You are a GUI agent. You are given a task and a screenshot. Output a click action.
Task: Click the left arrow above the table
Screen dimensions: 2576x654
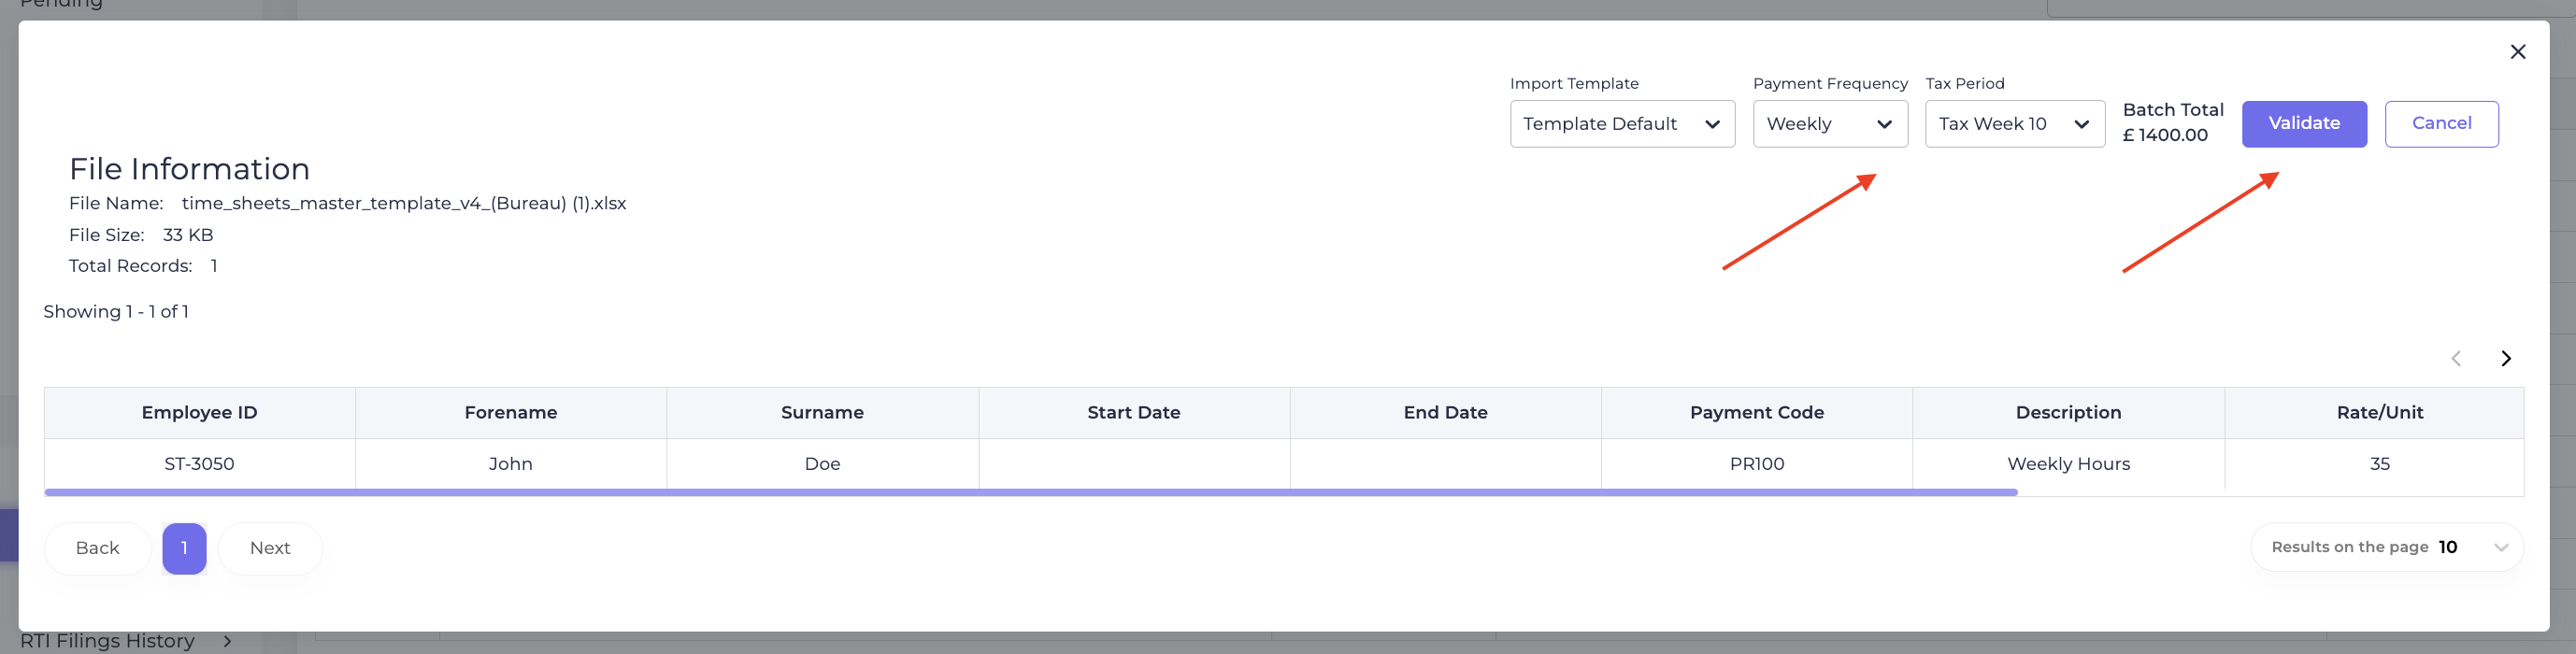click(x=2455, y=359)
